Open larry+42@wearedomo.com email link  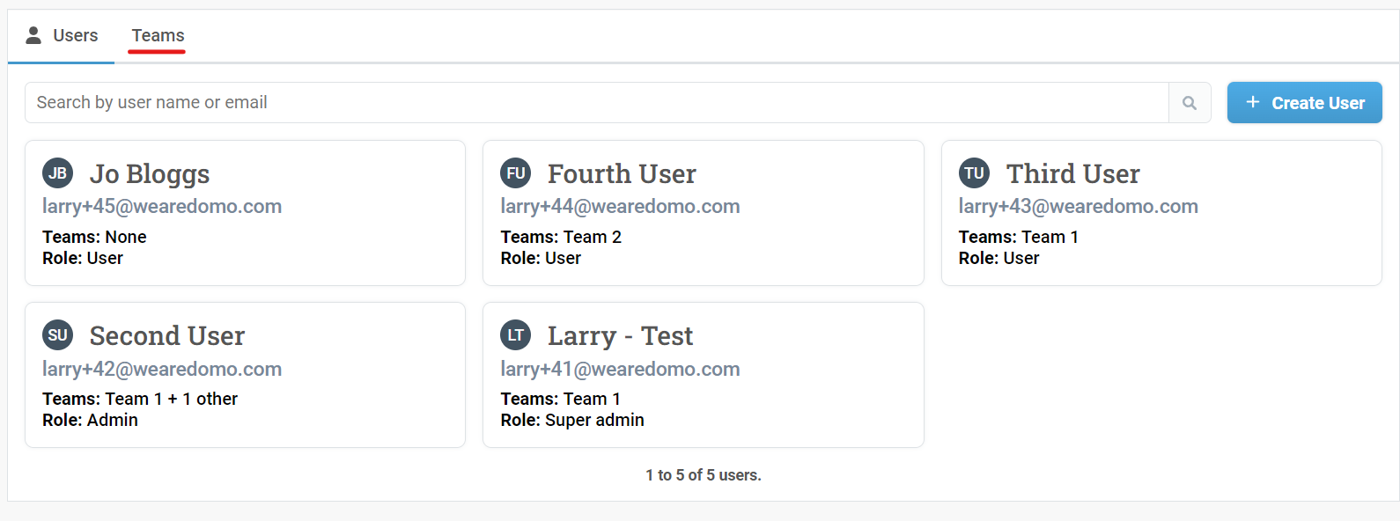click(162, 369)
